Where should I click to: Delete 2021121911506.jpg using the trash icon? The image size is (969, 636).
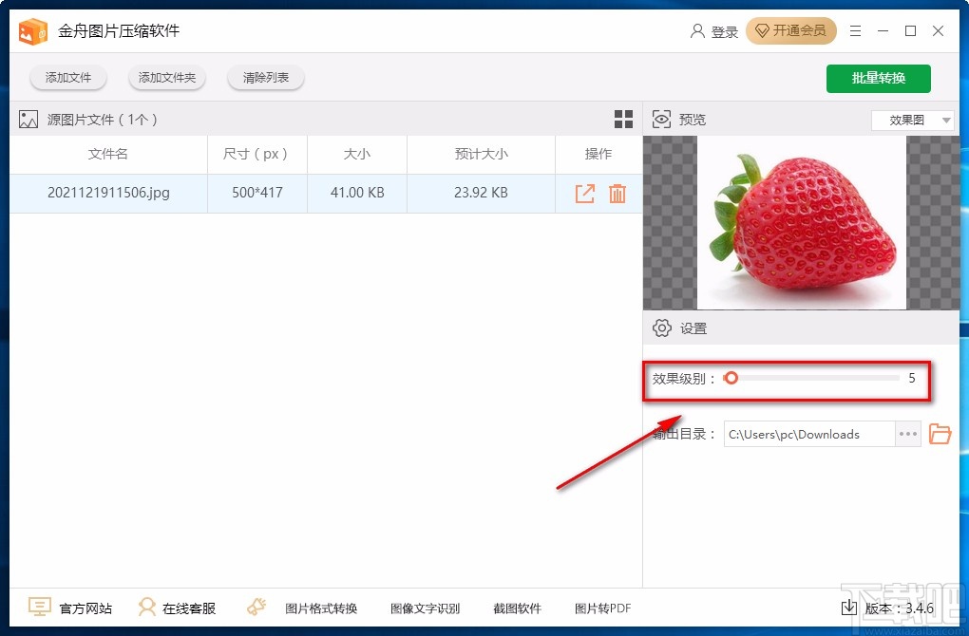(617, 193)
